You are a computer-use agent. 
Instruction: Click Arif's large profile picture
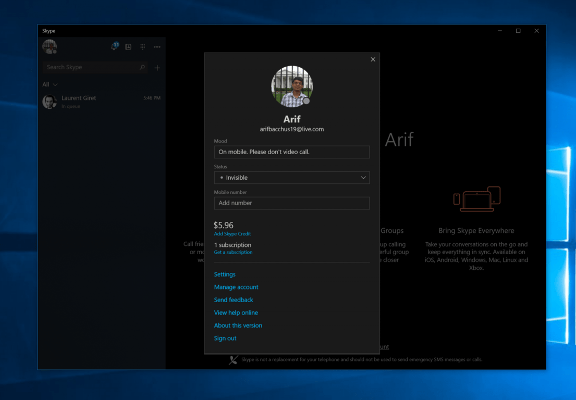point(292,86)
